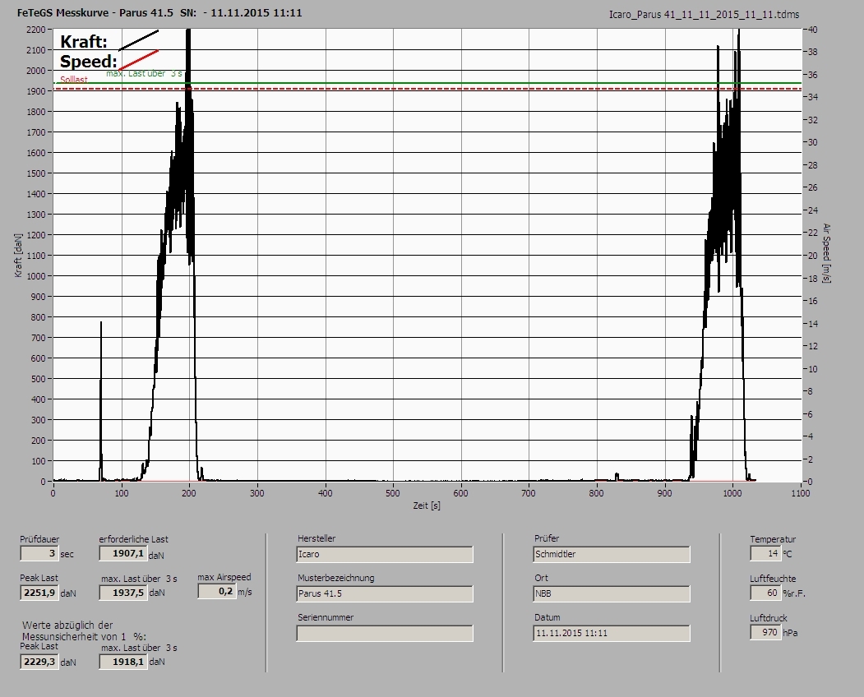Click the '%r.F.' unit text
The height and width of the screenshot is (697, 864).
click(794, 593)
